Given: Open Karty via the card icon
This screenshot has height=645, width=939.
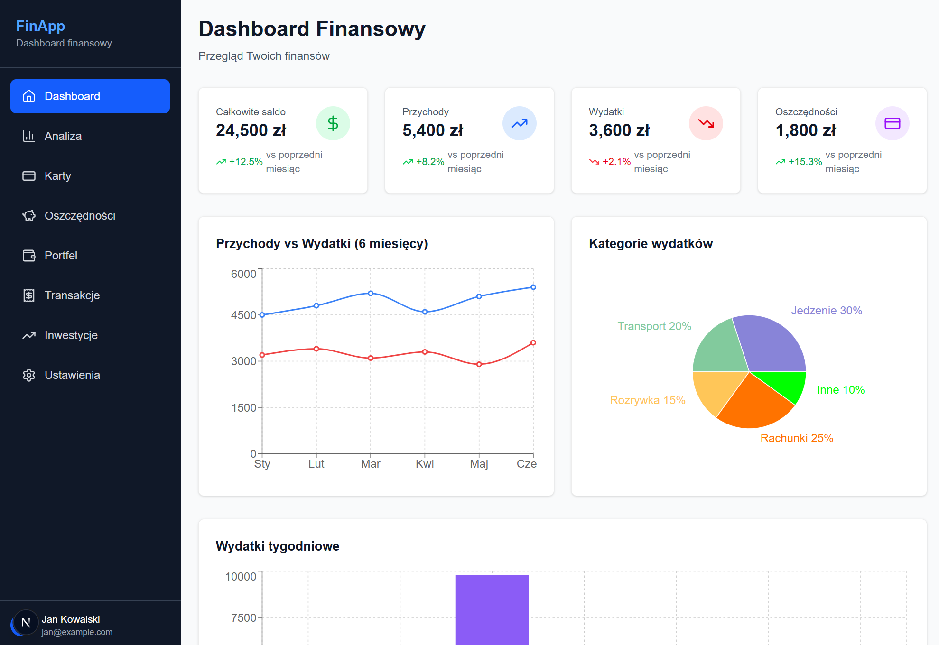Looking at the screenshot, I should coord(29,175).
